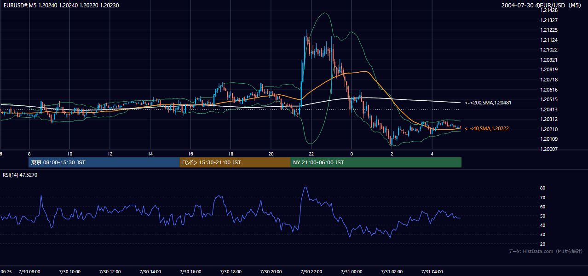Click the 7/31 00:00 date label
This screenshot has width=588, height=276.
coord(352,272)
